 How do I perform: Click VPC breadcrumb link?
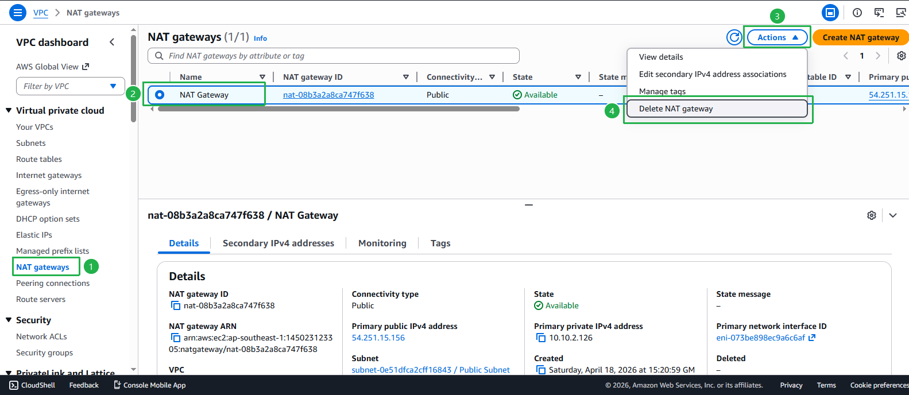(41, 13)
